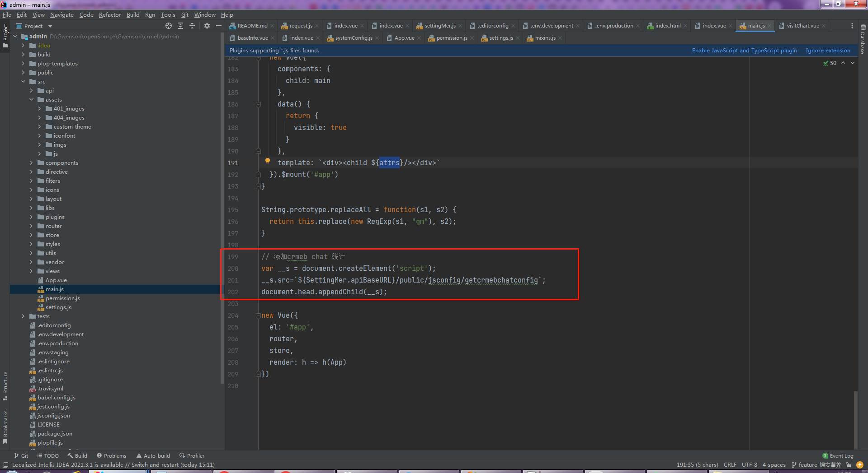Toggle the Project side tool button
The height and width of the screenshot is (473, 868).
click(x=5, y=36)
